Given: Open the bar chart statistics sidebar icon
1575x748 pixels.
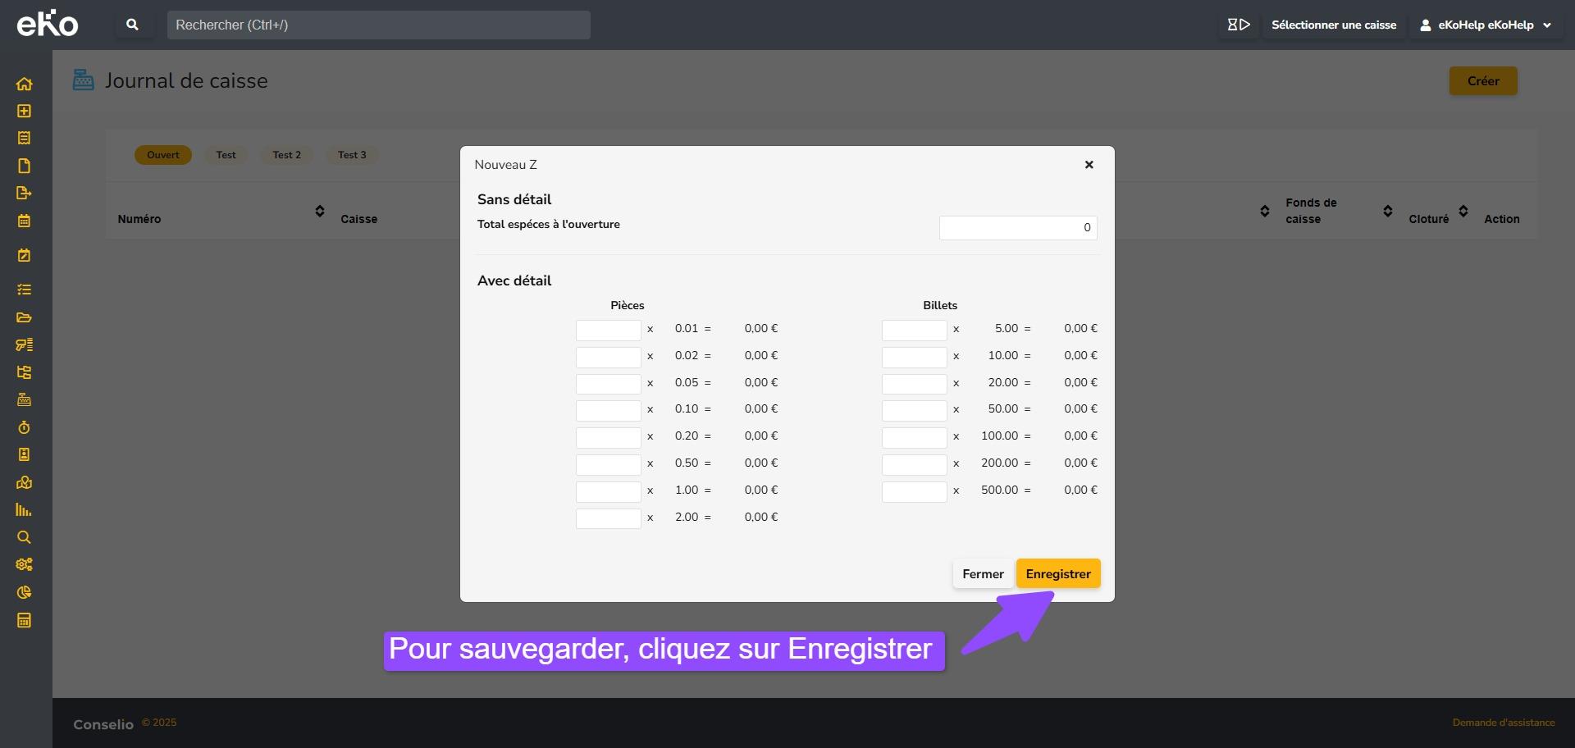Looking at the screenshot, I should [24, 510].
